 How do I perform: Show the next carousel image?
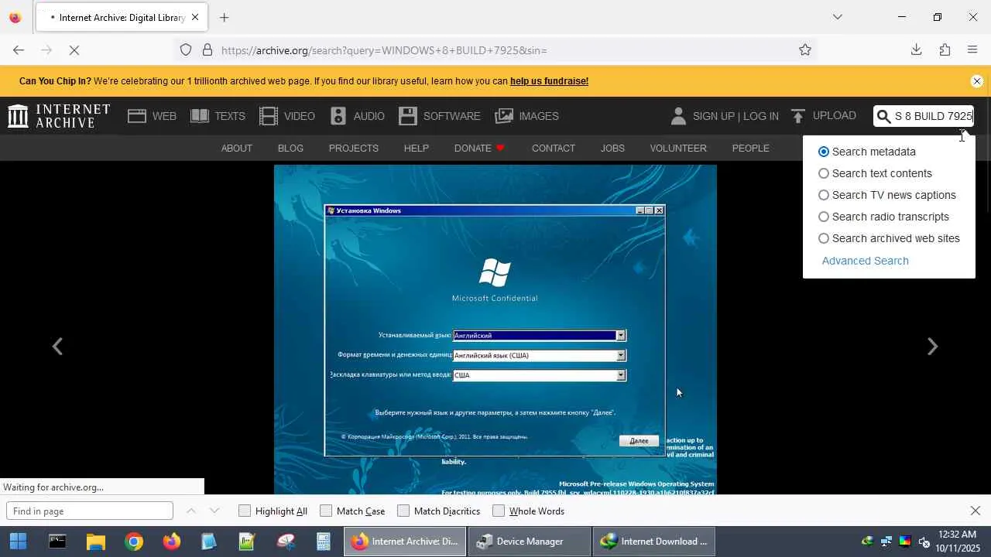[933, 346]
